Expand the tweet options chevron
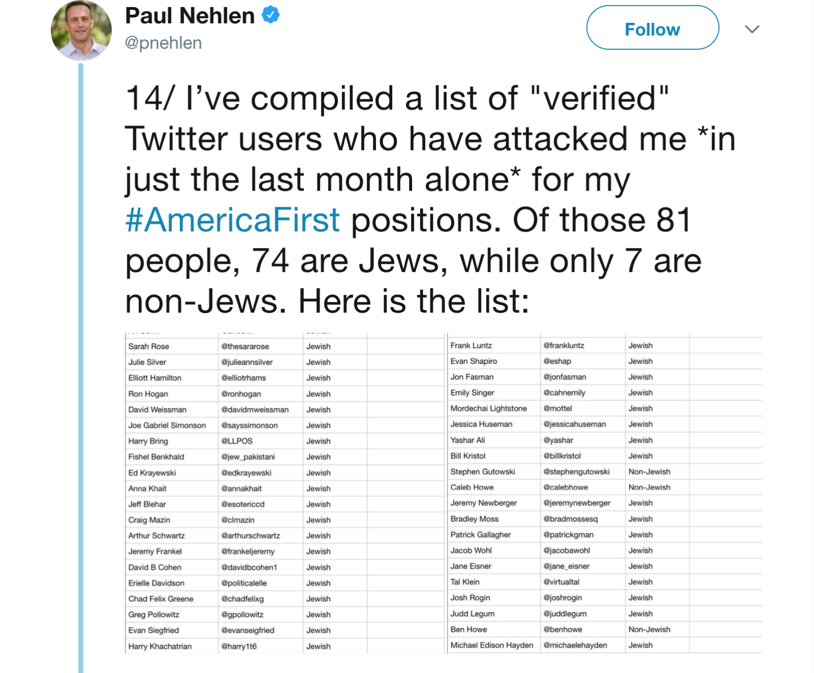 pos(752,29)
